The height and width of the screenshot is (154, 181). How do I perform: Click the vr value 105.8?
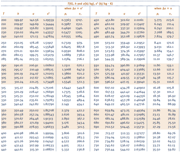click(x=170, y=88)
